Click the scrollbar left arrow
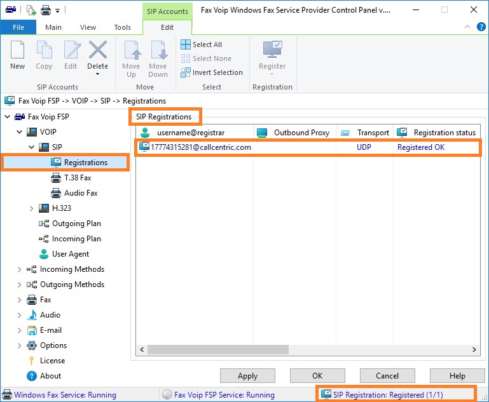Screen dimensions: 489x402 142,349
